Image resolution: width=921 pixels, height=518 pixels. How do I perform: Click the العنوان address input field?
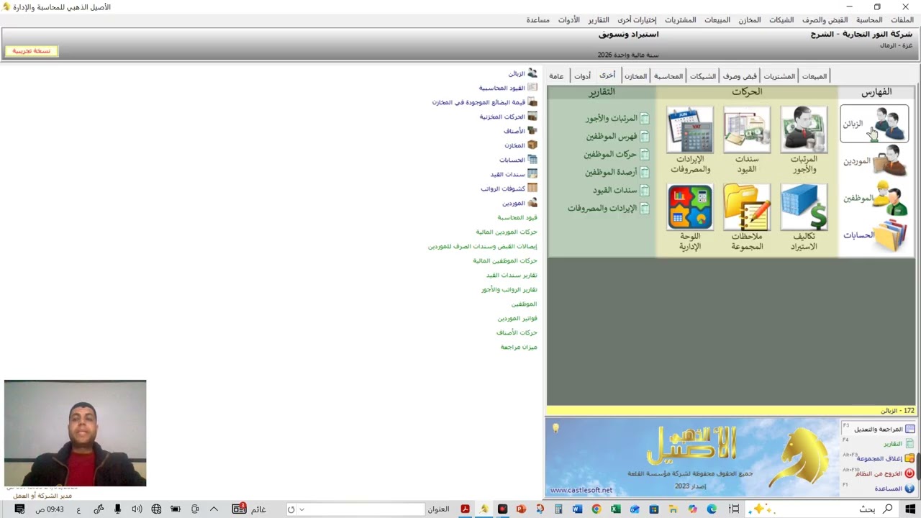(x=356, y=509)
